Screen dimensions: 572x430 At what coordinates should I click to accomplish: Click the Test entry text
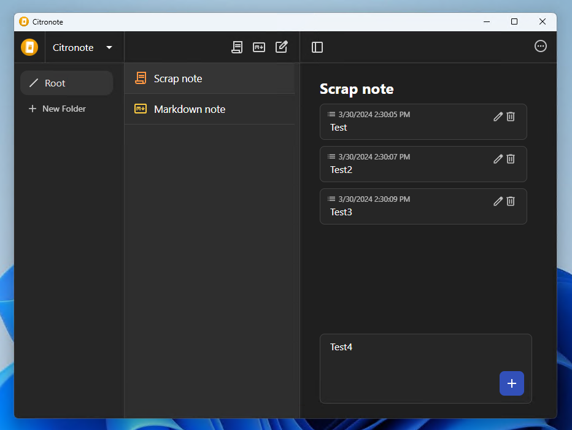click(x=339, y=128)
